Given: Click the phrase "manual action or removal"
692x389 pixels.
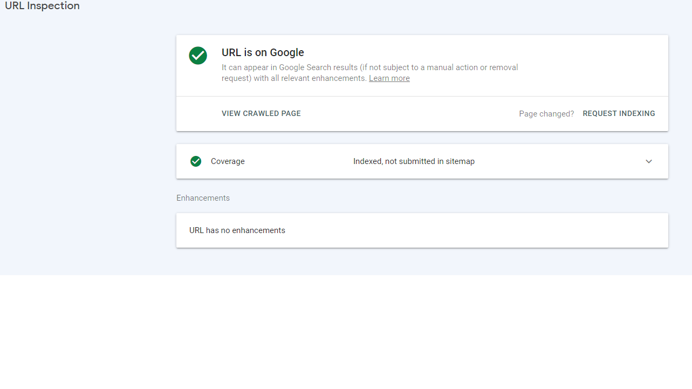Looking at the screenshot, I should click(x=472, y=67).
